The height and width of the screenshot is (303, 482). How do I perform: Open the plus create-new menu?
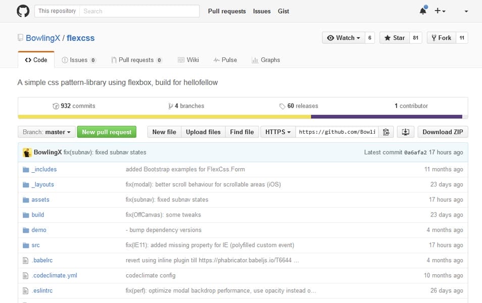(x=440, y=11)
